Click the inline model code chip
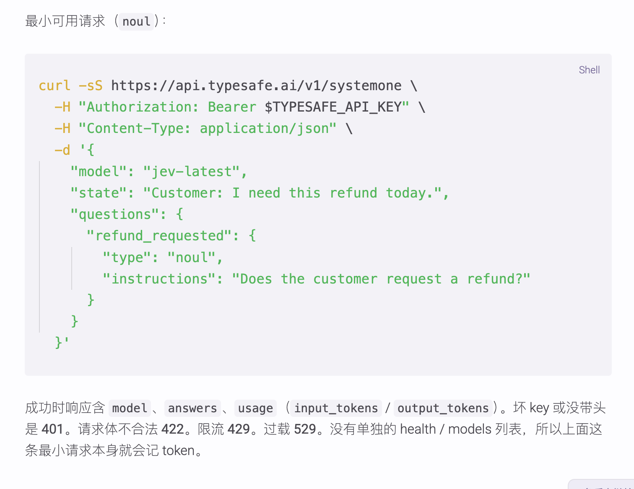The width and height of the screenshot is (634, 489). click(130, 408)
